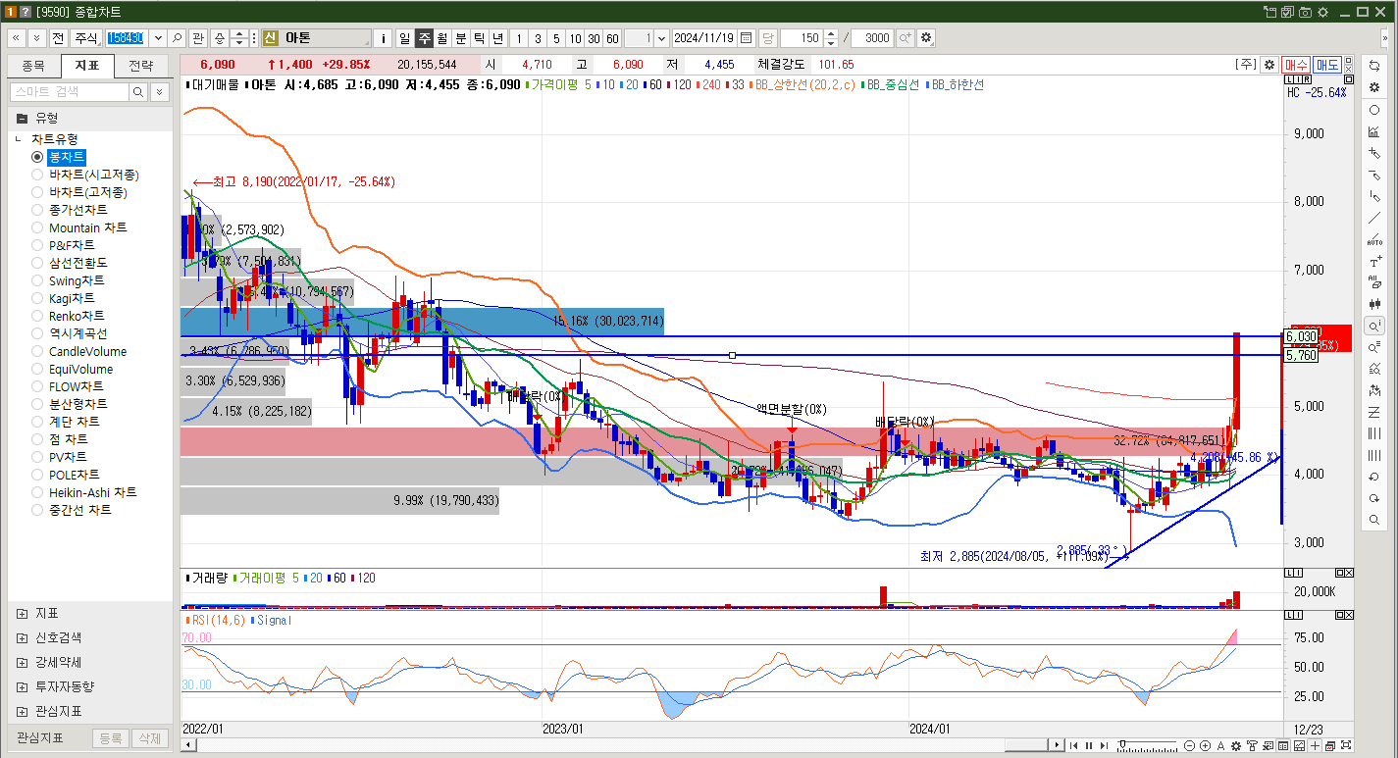Select the CandleVolume chart type
This screenshot has height=758, width=1398.
click(x=37, y=351)
